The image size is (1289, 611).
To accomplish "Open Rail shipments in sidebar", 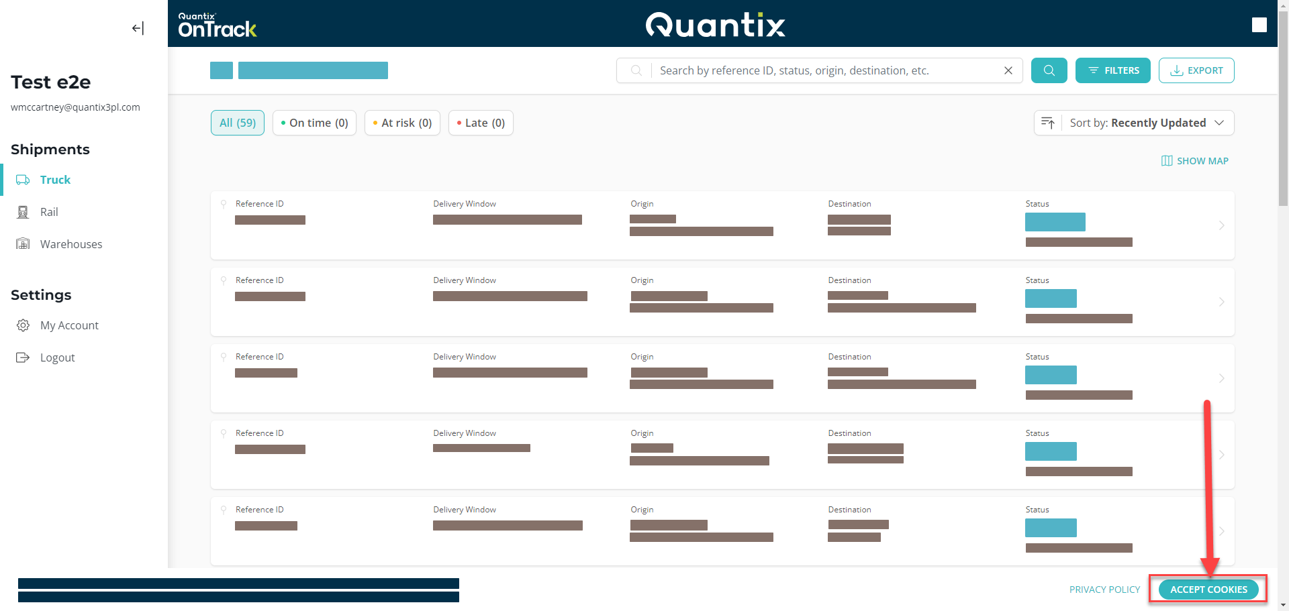I will (x=49, y=212).
